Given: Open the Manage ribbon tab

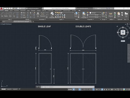Looking at the screenshot, I should (x=33, y=11).
